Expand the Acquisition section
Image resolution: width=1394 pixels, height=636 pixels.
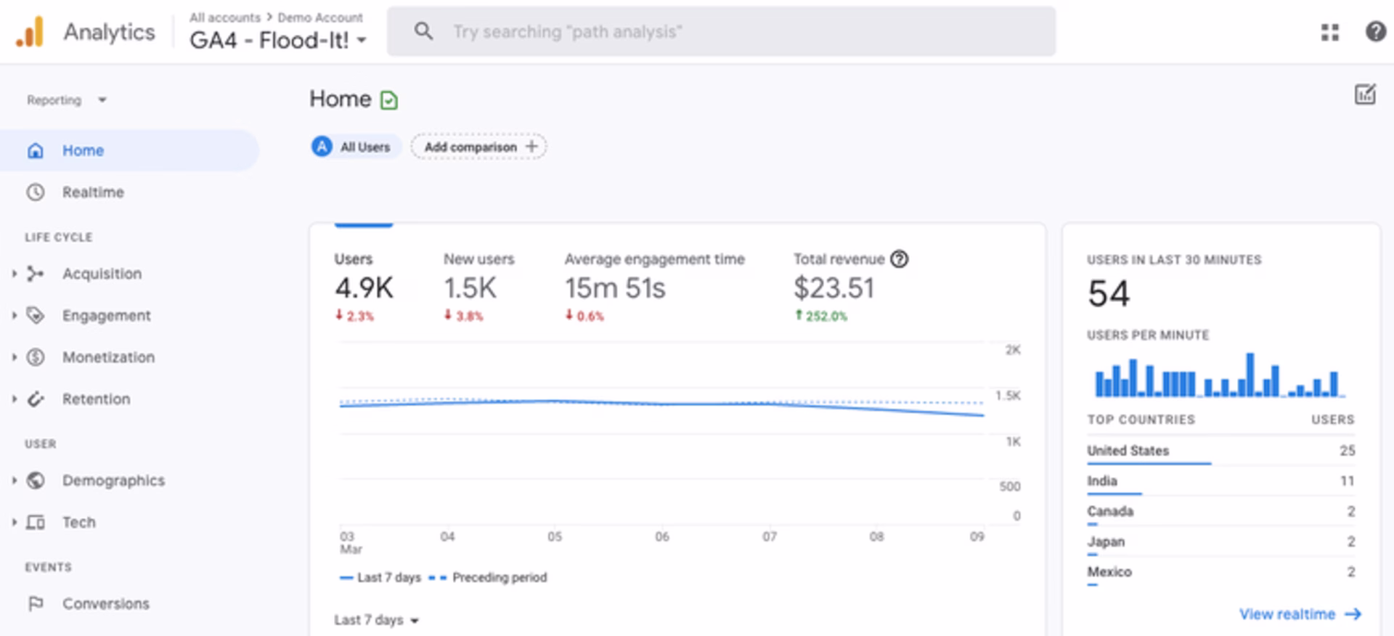102,274
